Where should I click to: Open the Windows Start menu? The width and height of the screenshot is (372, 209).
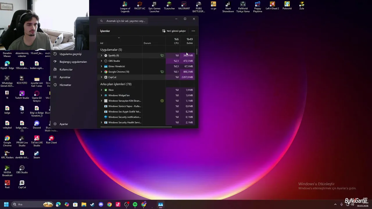[x=6, y=204]
